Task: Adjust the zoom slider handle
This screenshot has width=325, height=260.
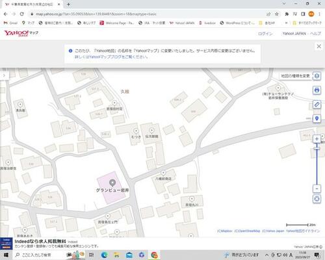Action: click(317, 148)
